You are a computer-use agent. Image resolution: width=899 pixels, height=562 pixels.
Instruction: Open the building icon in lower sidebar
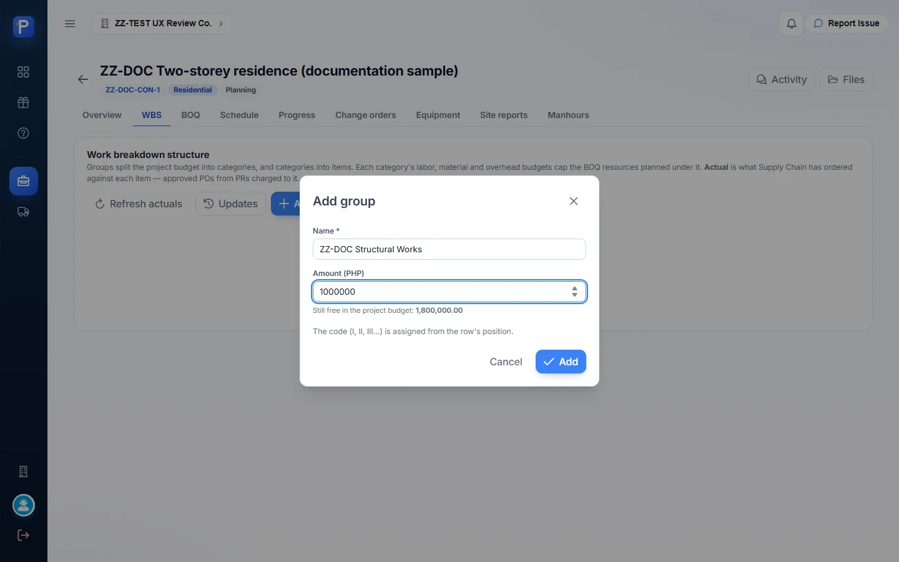[x=24, y=471]
